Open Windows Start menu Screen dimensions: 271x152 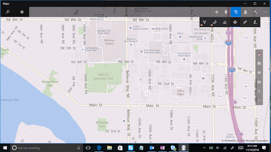pyautogui.click(x=5, y=148)
